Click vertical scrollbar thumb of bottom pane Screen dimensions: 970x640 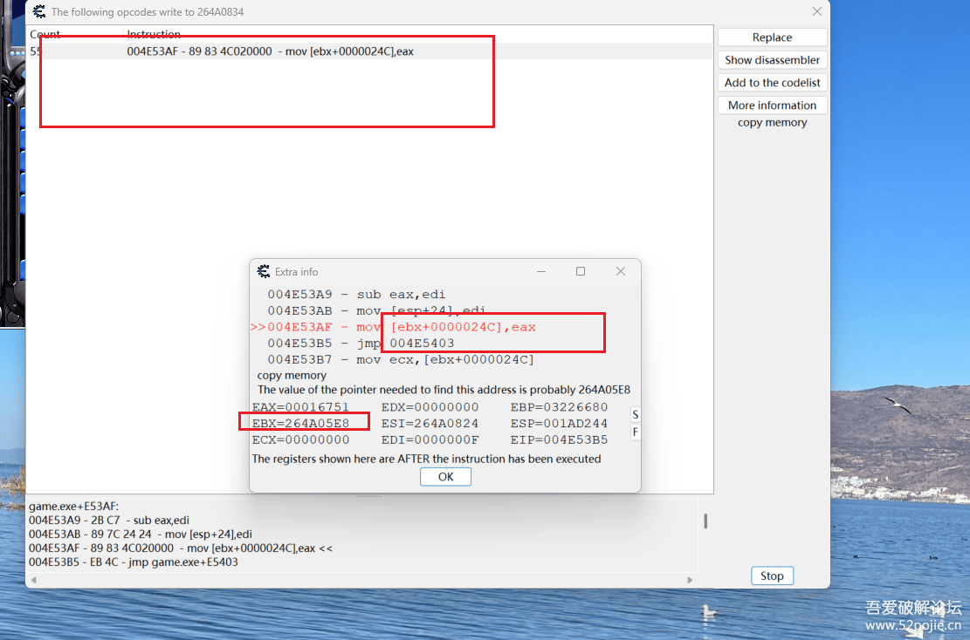(x=705, y=521)
